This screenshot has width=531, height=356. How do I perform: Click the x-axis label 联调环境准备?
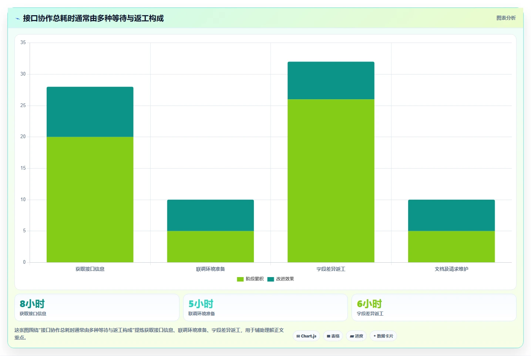pos(211,269)
